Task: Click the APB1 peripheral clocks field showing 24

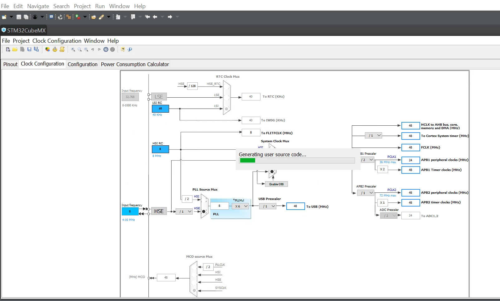Action: [410, 160]
